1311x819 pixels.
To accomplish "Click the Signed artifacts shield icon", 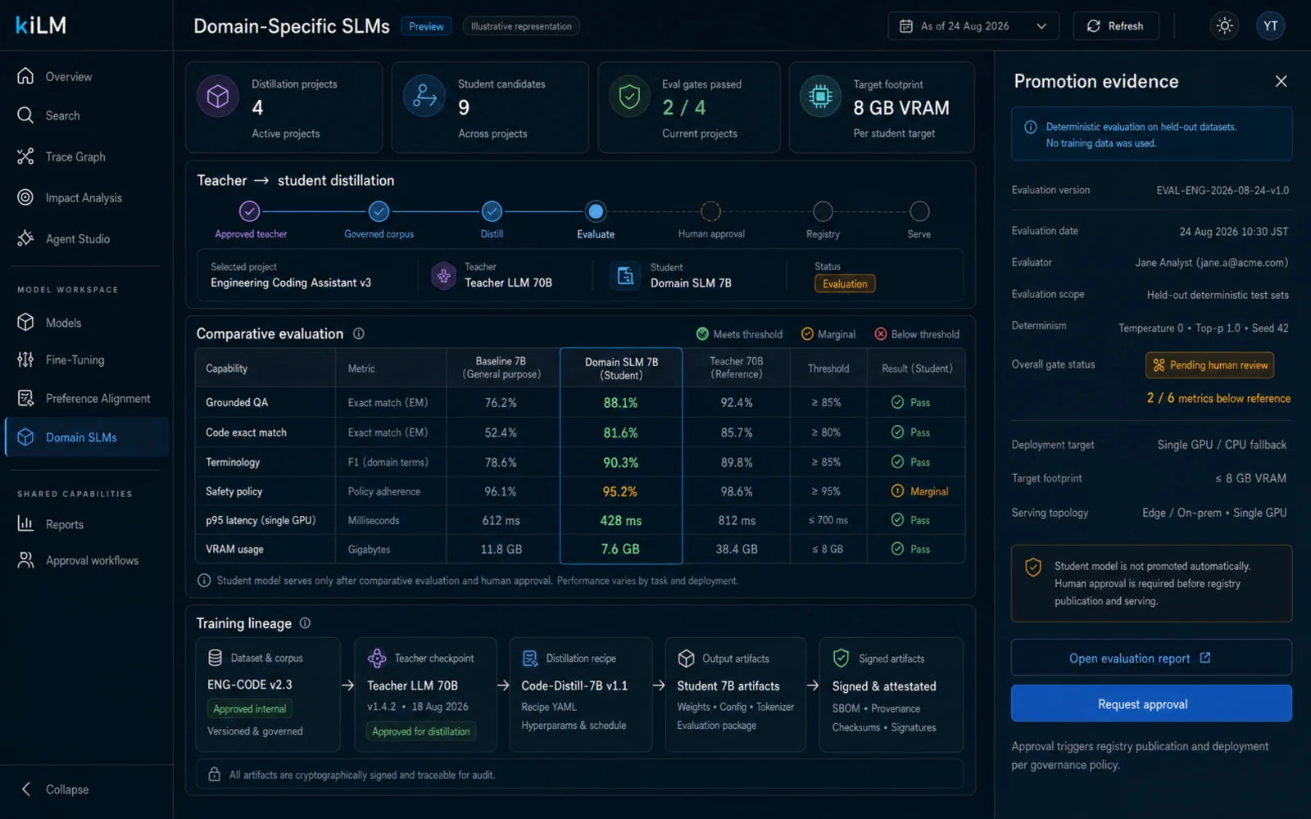I will 841,658.
